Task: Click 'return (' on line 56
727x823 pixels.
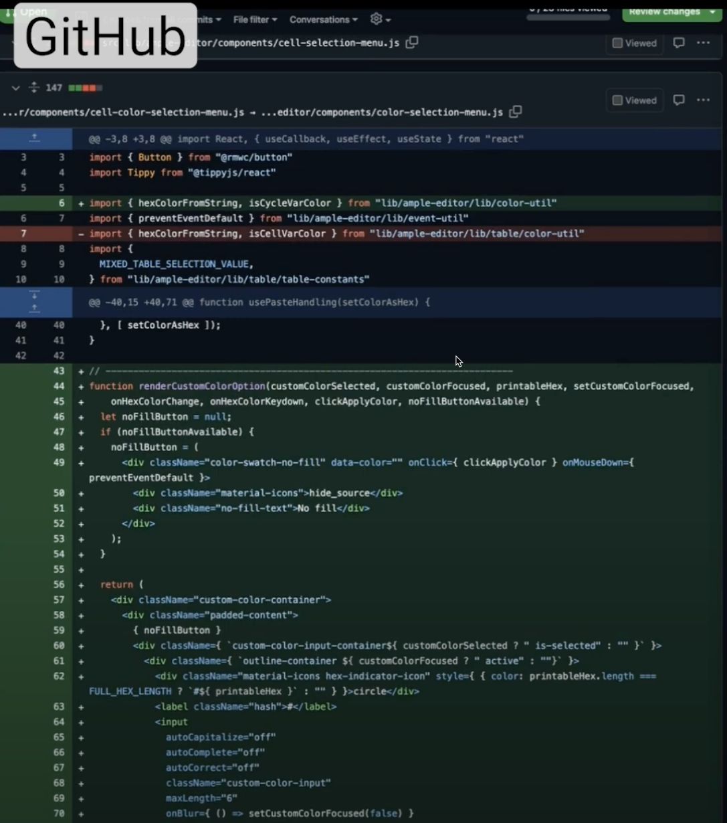Action: point(122,585)
